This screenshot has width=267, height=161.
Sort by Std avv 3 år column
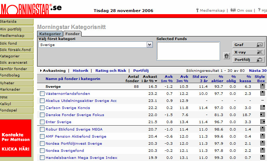(x=200, y=79)
